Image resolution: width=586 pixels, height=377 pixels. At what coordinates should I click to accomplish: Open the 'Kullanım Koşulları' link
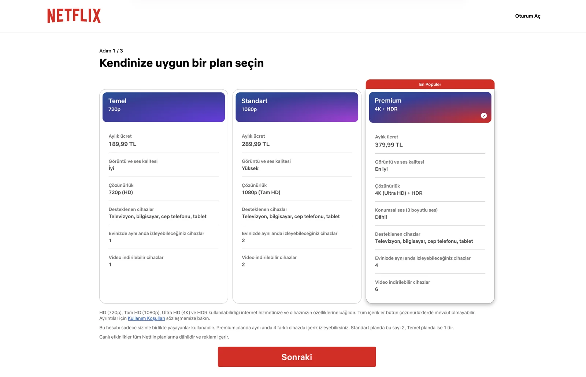(146, 318)
